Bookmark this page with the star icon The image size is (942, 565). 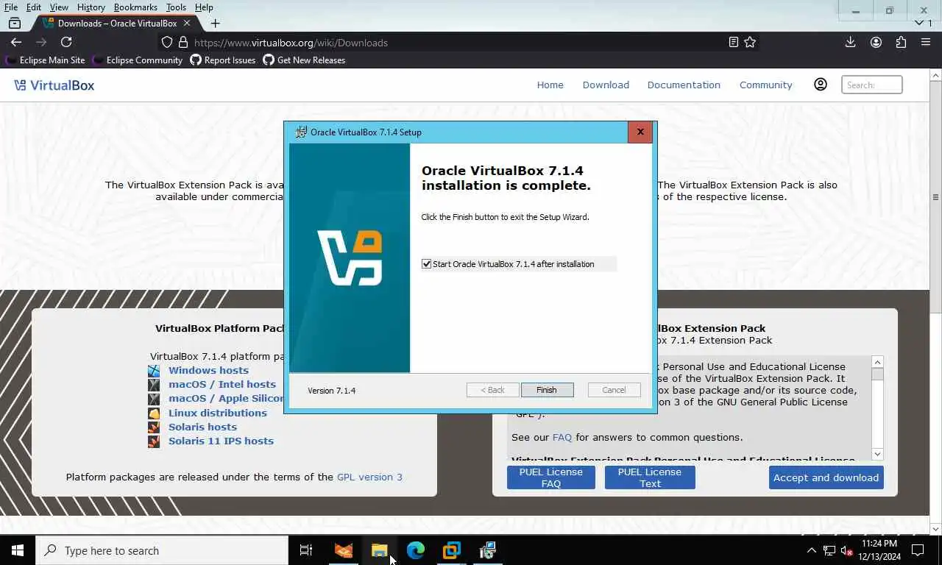point(750,43)
